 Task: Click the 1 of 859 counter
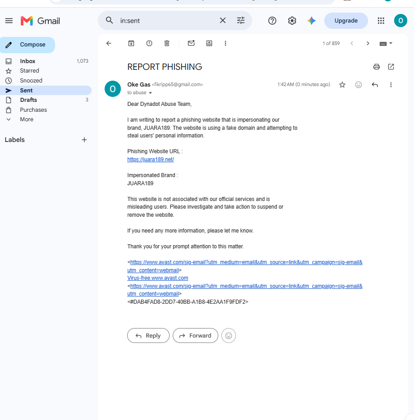coord(331,43)
